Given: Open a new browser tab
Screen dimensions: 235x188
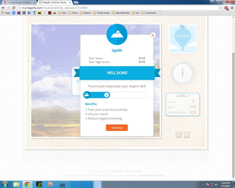Looking at the screenshot, I should tap(76, 2).
